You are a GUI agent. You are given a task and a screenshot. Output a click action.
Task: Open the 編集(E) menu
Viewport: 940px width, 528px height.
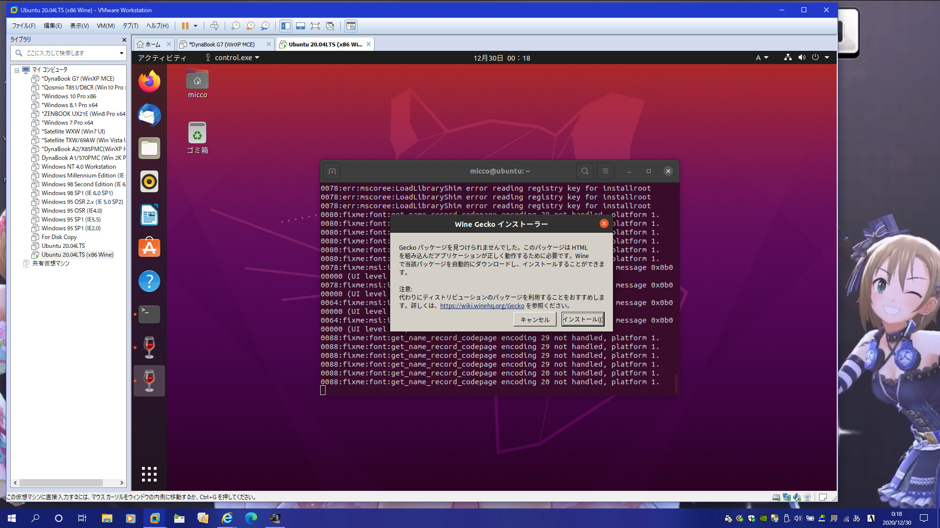tap(52, 26)
